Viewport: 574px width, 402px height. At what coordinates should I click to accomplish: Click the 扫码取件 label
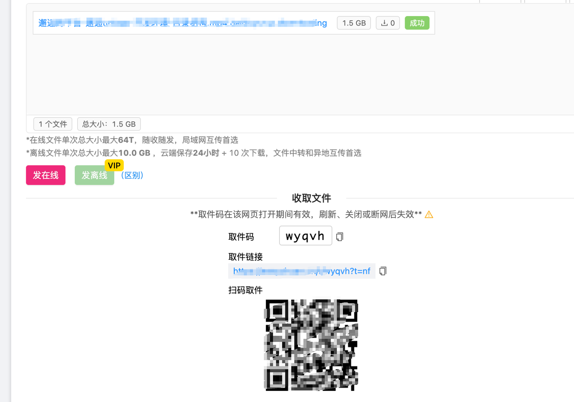245,290
